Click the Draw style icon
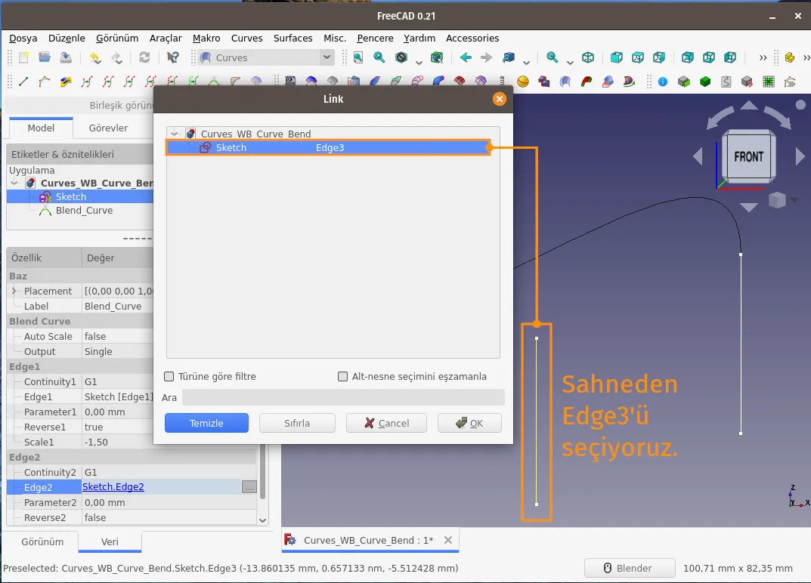811x583 pixels. coord(401,57)
